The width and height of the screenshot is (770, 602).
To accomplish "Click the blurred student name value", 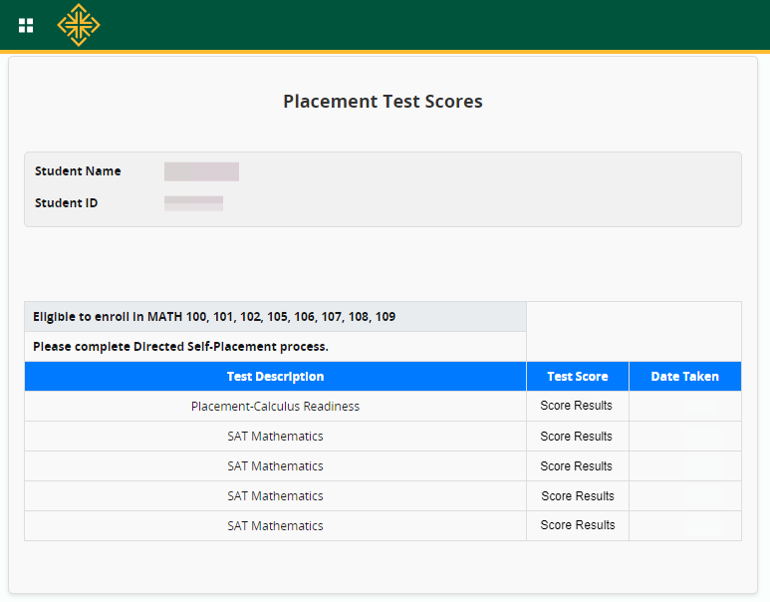I will click(201, 171).
